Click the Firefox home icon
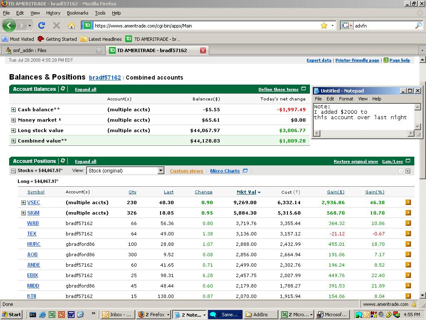 [x=71, y=25]
